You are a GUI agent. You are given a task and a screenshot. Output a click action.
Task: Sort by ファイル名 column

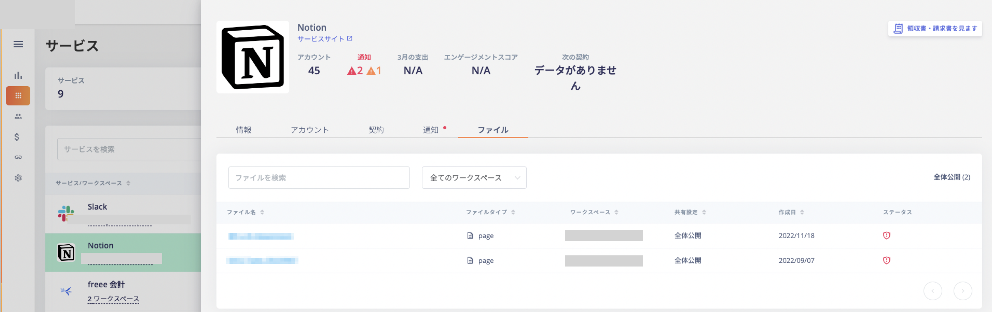pos(245,212)
